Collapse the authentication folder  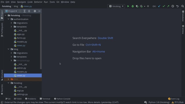coord(8,19)
